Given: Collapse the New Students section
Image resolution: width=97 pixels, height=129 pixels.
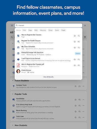Looking at the screenshot, I should [13, 125].
